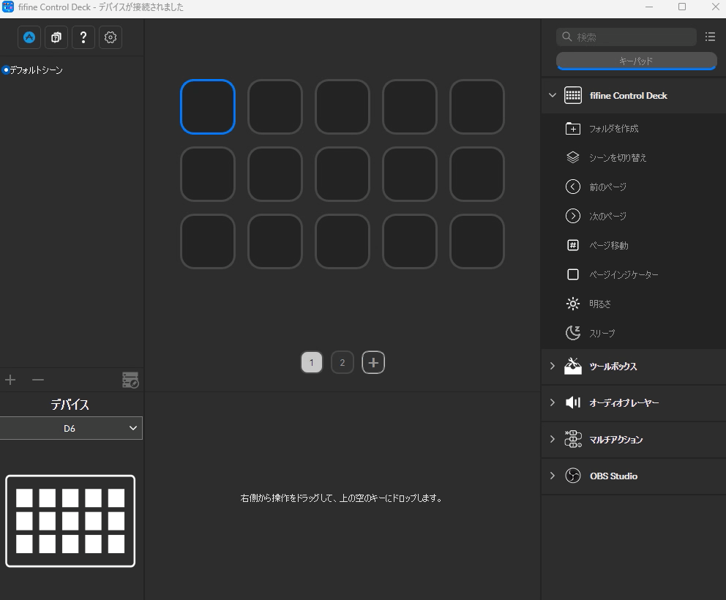726x600 pixels.
Task: Select the デフォルトシーン radio button
Action: click(7, 70)
